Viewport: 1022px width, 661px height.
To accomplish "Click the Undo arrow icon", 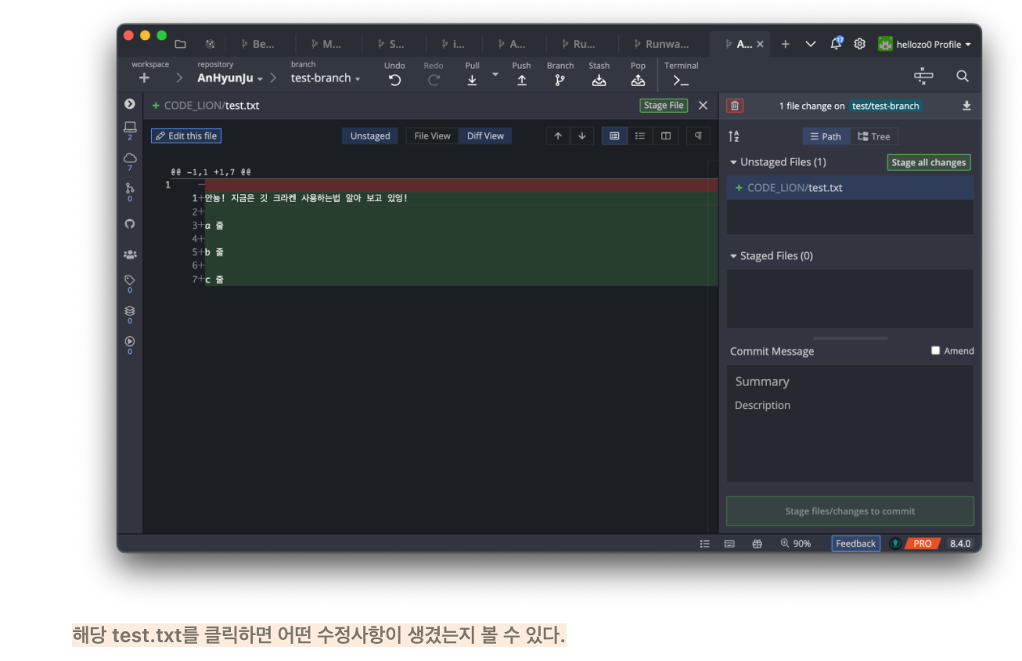I will coord(395,79).
